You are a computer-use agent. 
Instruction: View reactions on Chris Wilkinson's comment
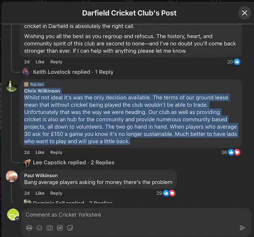[x=231, y=152]
